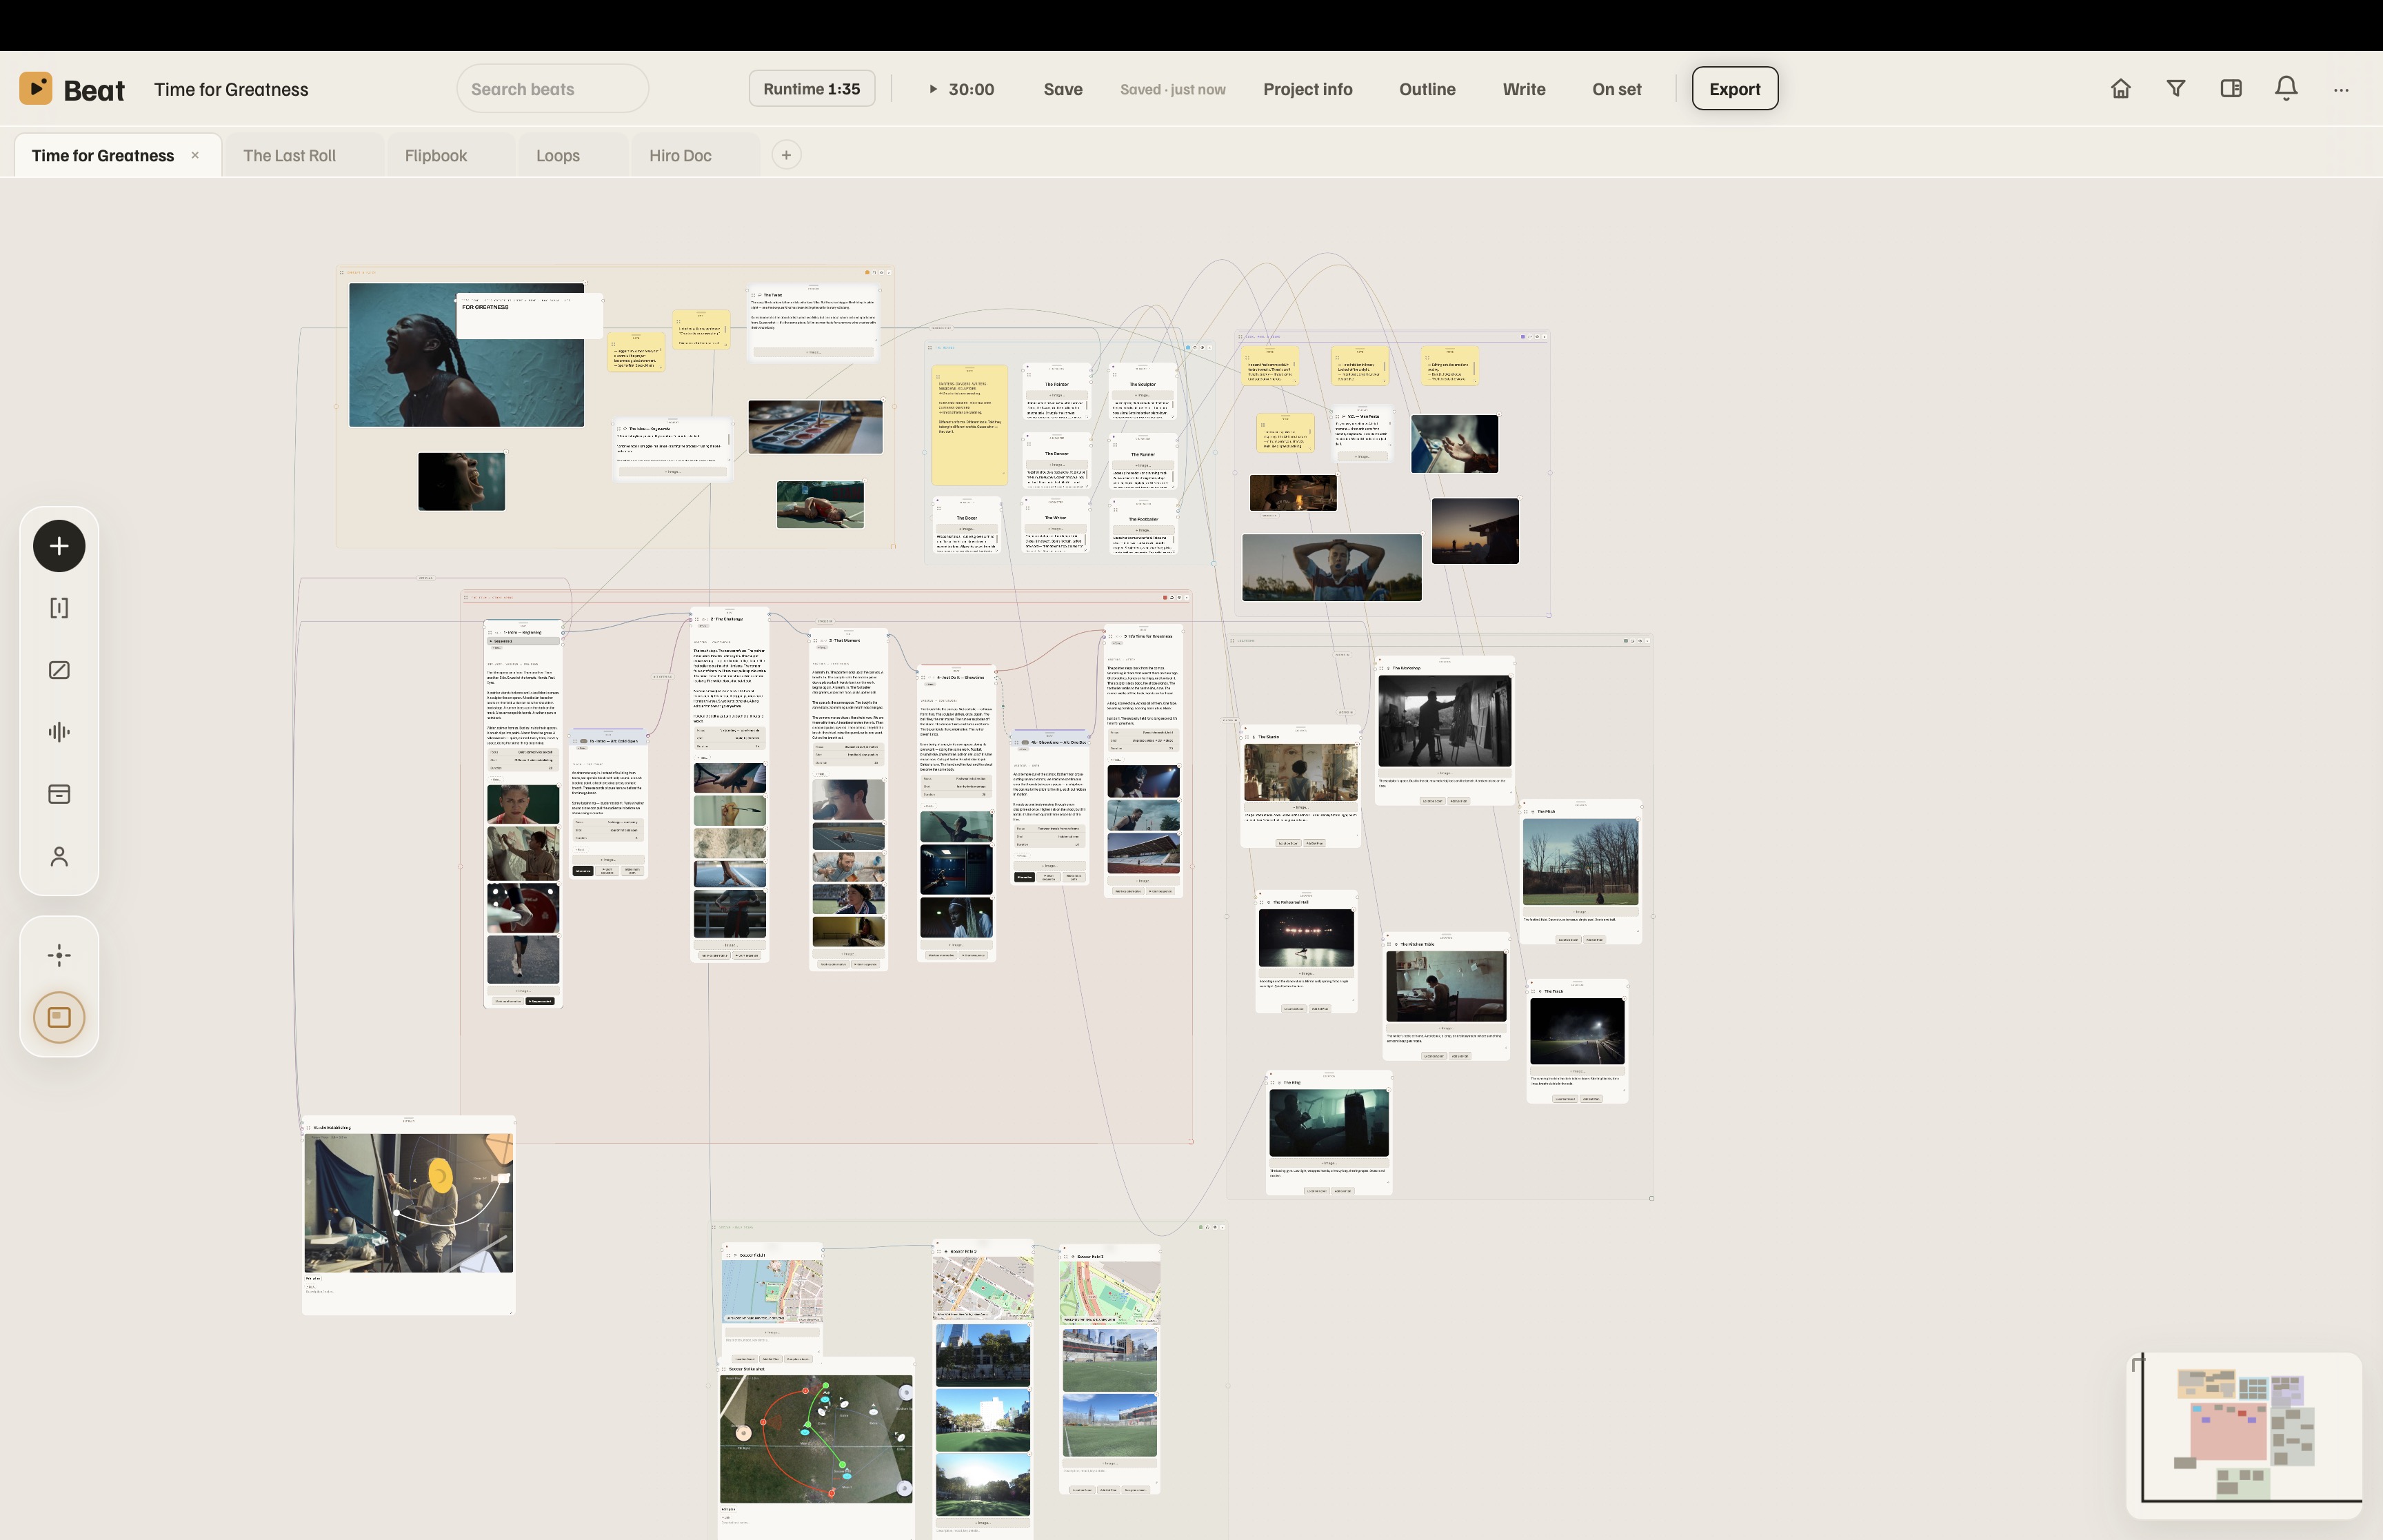Start the 30:00 timer play control
The height and width of the screenshot is (1540, 2383).
click(x=960, y=89)
